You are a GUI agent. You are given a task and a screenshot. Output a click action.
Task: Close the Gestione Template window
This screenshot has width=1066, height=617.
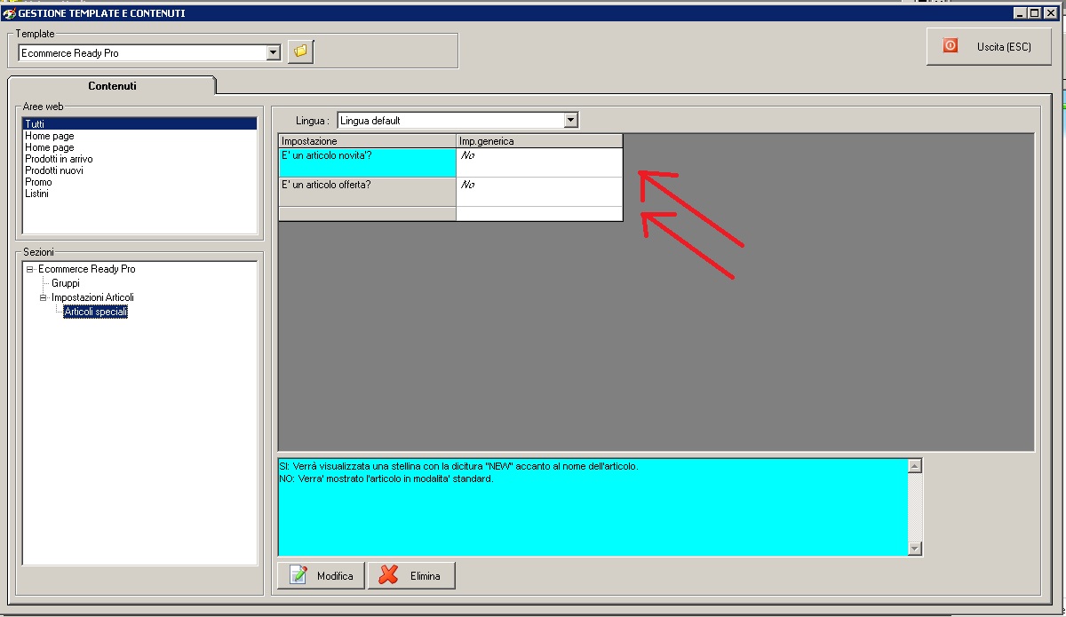click(1050, 13)
